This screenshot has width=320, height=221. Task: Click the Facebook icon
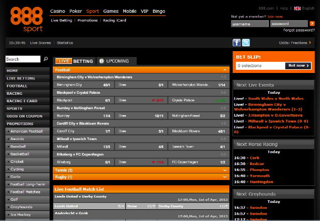(236, 43)
